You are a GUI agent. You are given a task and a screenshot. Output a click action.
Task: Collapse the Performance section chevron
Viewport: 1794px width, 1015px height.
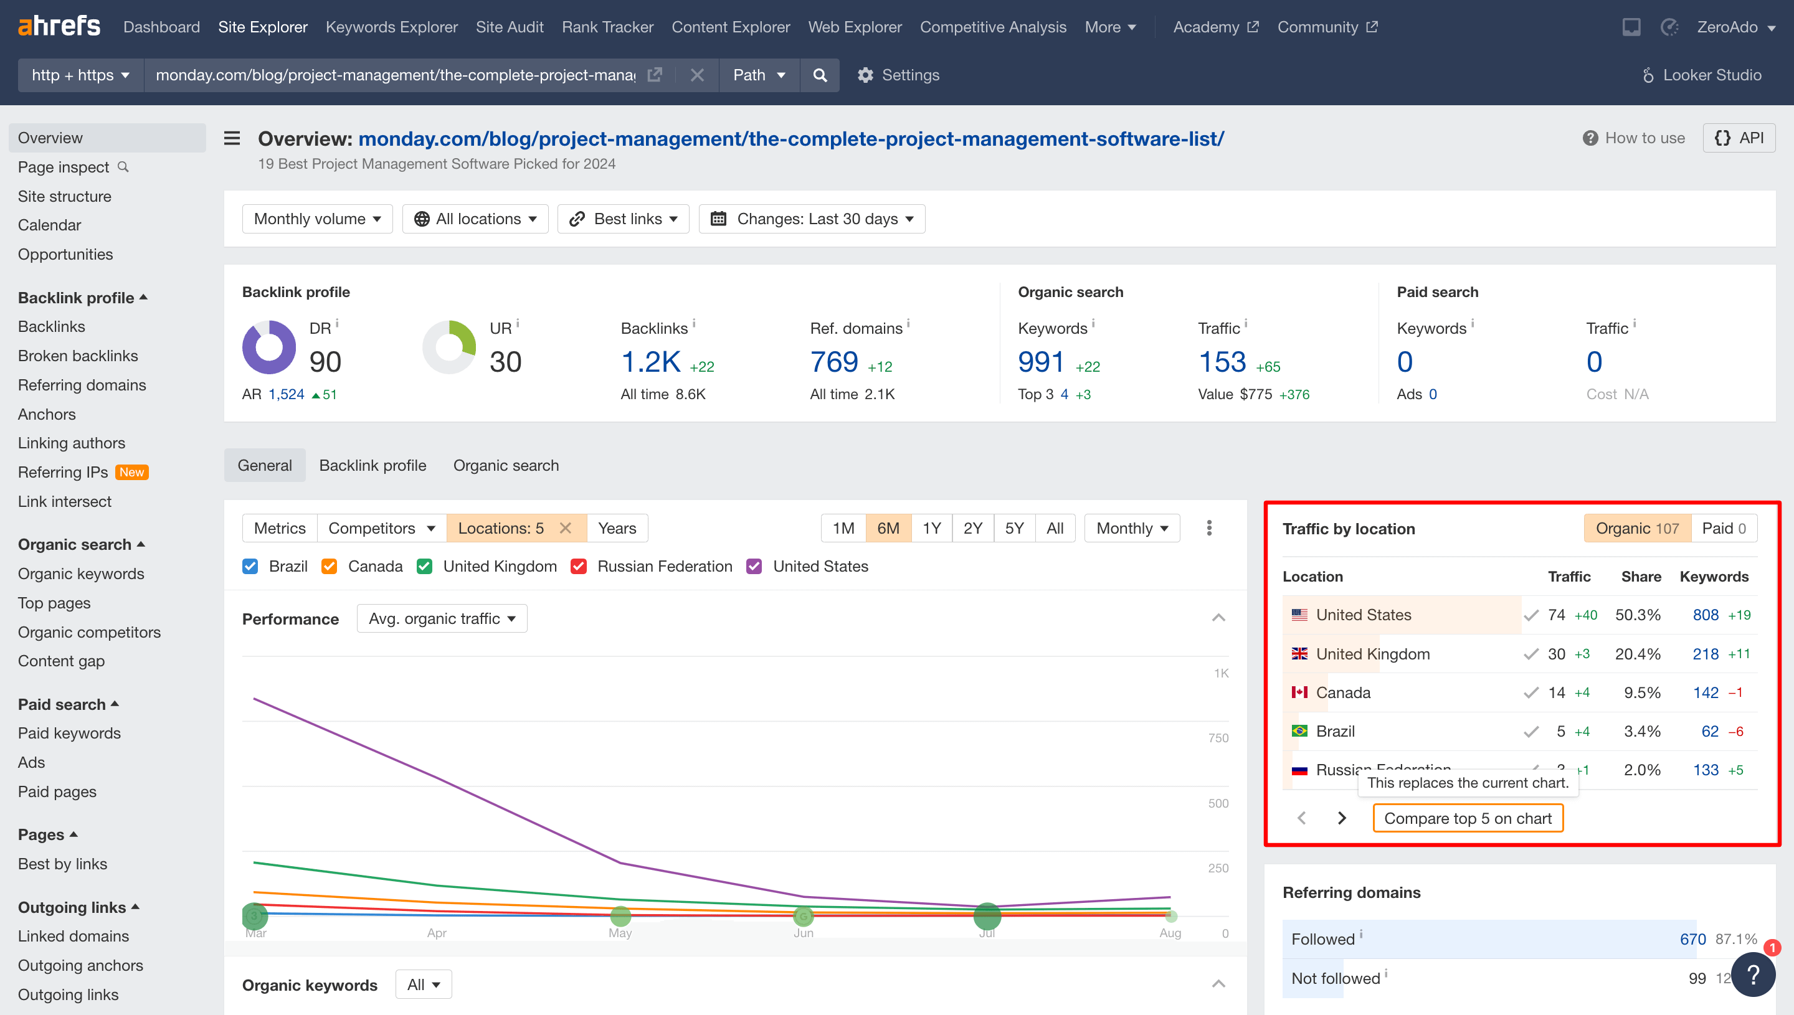tap(1218, 618)
